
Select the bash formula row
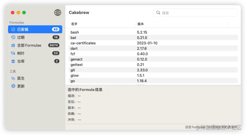[x=153, y=32]
